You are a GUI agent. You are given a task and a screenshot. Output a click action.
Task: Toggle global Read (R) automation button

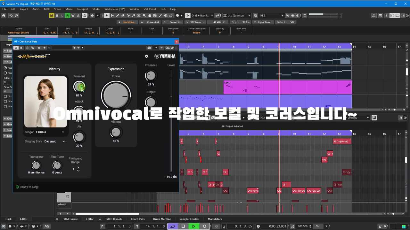pyautogui.click(x=68, y=15)
